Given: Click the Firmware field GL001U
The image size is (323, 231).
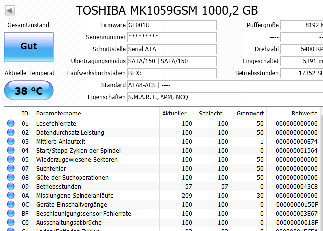Looking at the screenshot, I should coord(172,25).
